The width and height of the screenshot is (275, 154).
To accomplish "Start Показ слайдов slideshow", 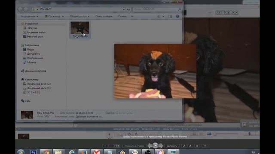I will pyautogui.click(x=104, y=16).
